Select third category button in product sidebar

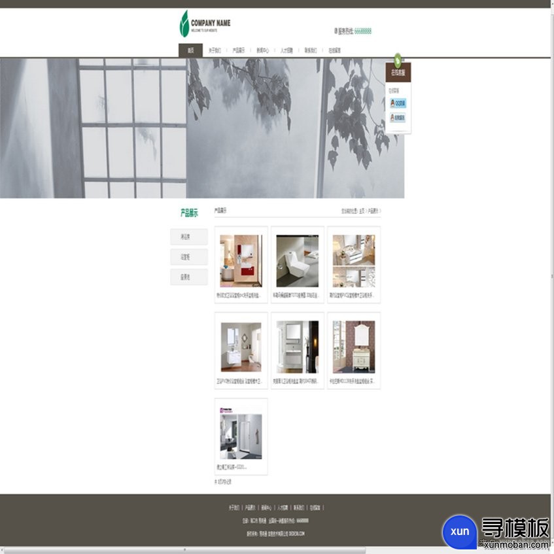[x=189, y=277]
